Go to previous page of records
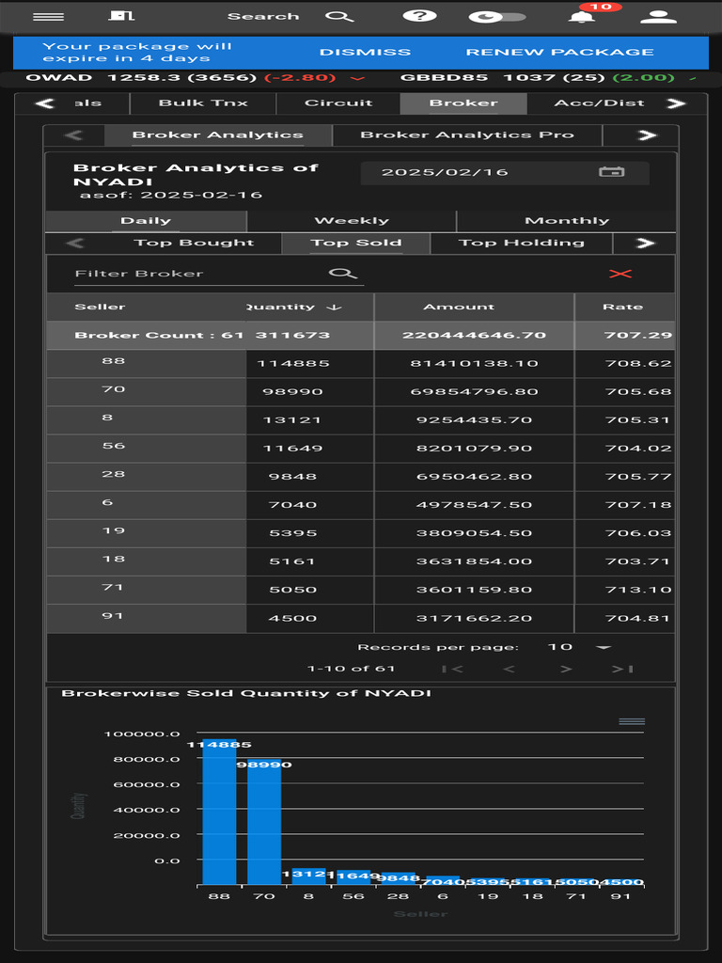This screenshot has height=963, width=722. 509,669
